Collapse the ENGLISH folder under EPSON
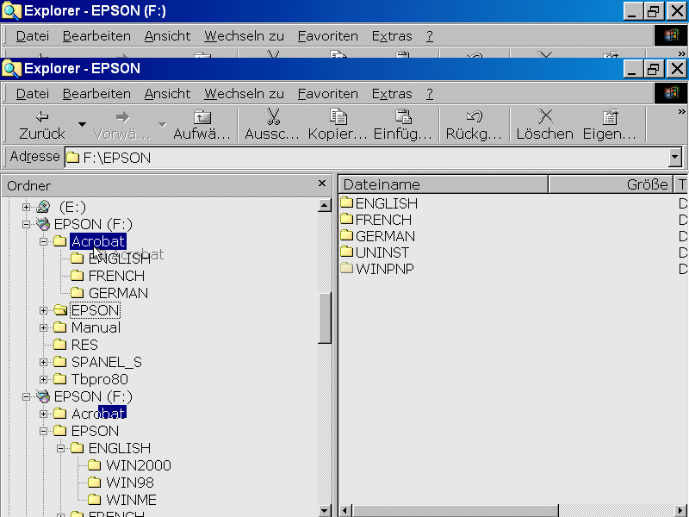Screen dimensions: 689x517 pos(61,448)
